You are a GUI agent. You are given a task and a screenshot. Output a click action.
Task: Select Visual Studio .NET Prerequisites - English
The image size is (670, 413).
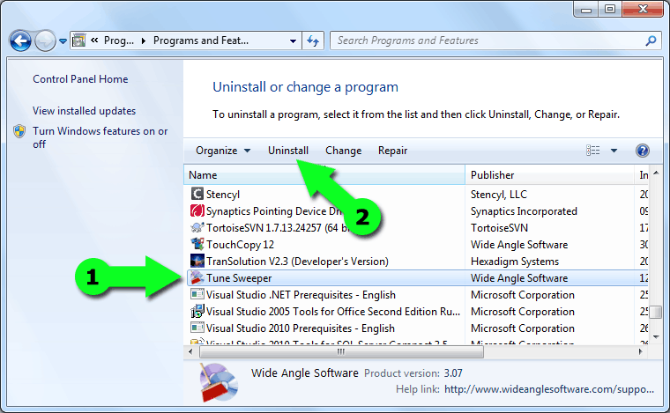[417, 295]
